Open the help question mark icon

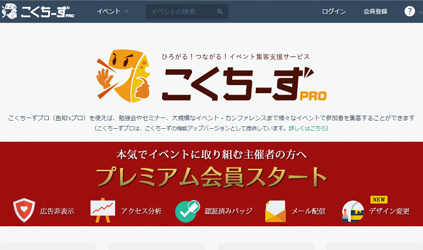(x=409, y=11)
